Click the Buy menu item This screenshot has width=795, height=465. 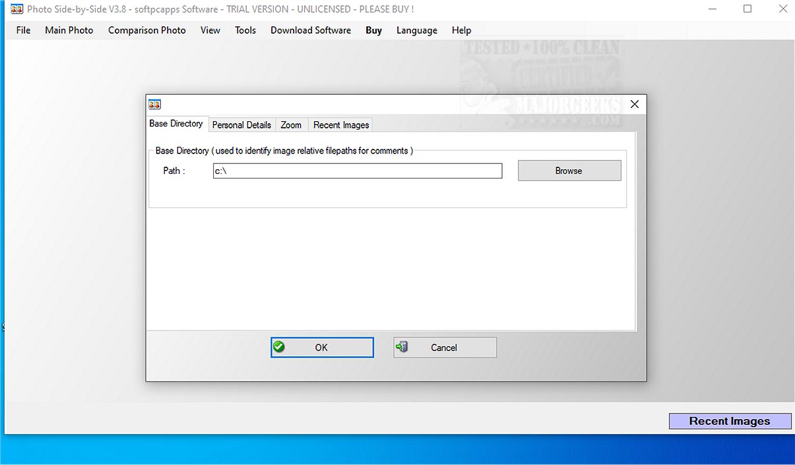[374, 30]
